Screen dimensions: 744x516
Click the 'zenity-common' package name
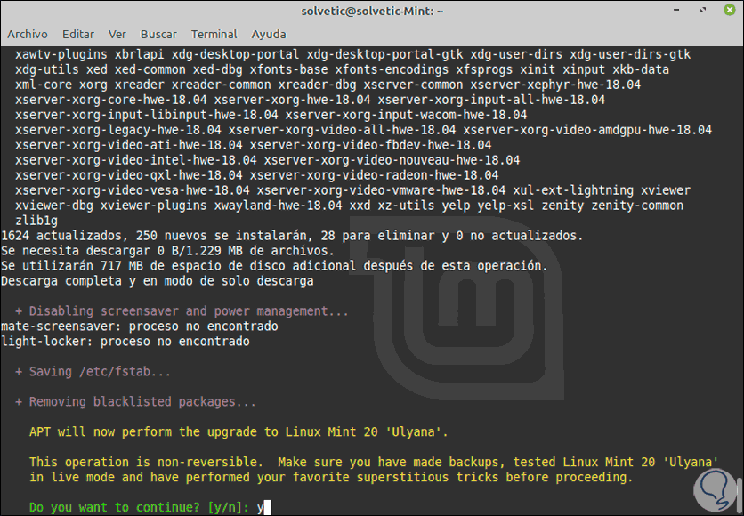coord(637,206)
